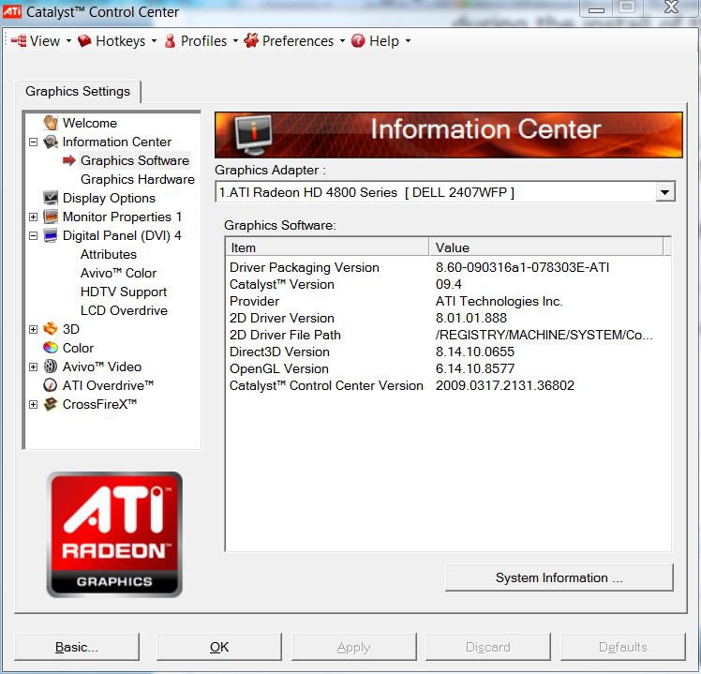The image size is (701, 674).
Task: Click the OK button
Action: tap(219, 647)
